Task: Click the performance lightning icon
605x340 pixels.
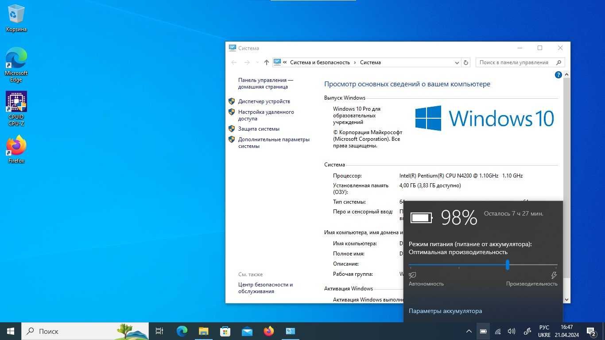Action: pyautogui.click(x=554, y=275)
